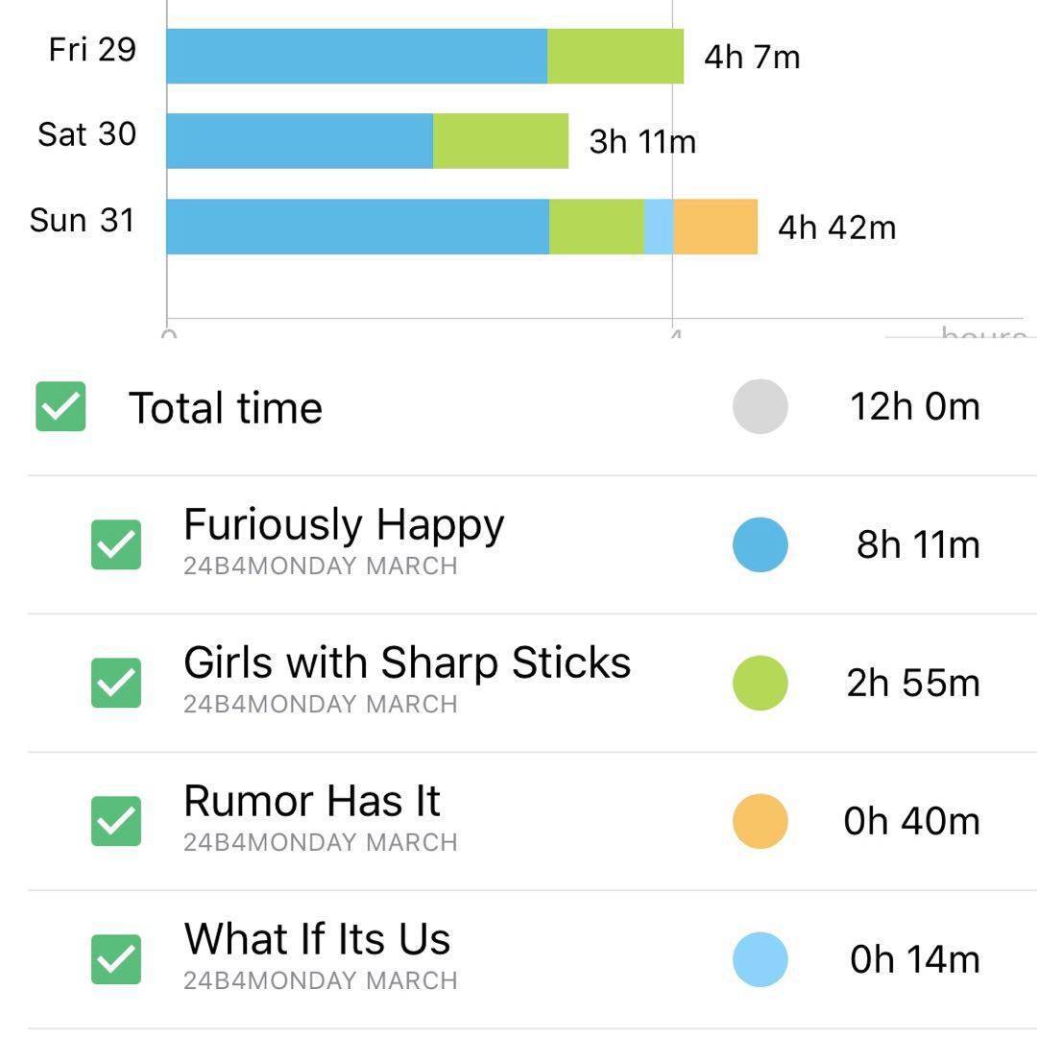The image size is (1037, 1037).
Task: Deselect the What If Its Us checkbox
Action: click(x=116, y=959)
